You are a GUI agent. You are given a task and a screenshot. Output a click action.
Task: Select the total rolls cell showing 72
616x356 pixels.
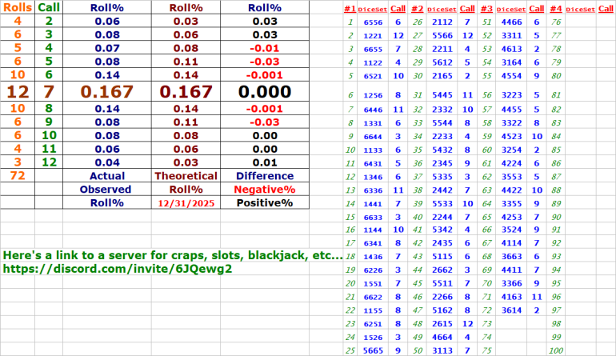(x=17, y=176)
